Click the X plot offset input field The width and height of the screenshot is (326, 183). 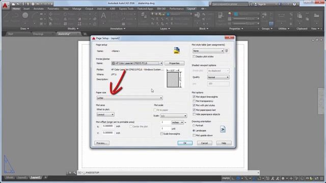pyautogui.click(x=108, y=126)
